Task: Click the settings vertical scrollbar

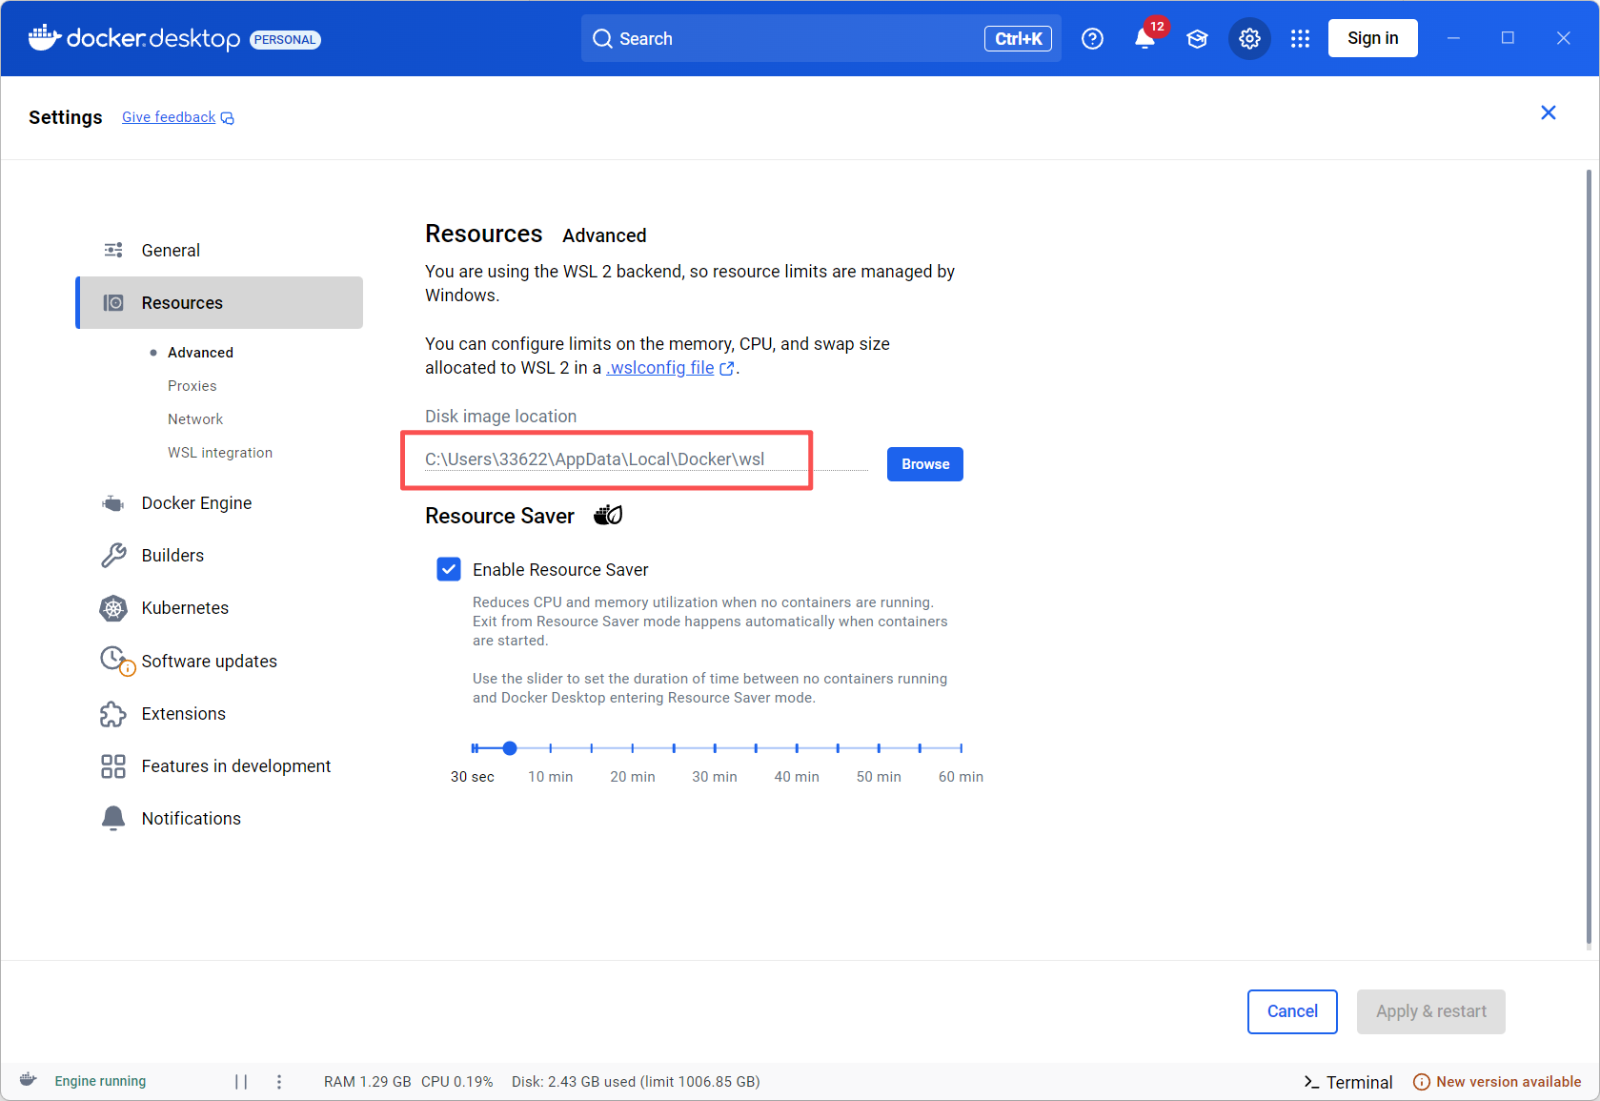Action: coord(1589,558)
